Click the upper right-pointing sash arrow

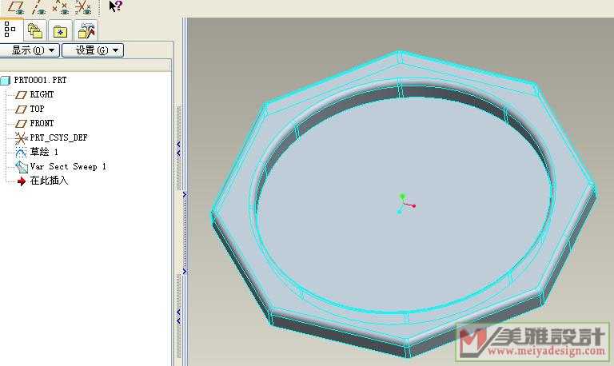point(185,194)
